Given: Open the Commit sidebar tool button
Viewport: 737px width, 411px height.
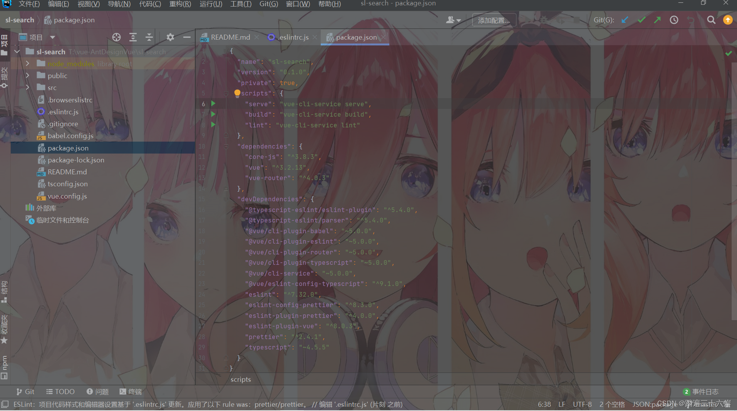Looking at the screenshot, I should (5, 78).
